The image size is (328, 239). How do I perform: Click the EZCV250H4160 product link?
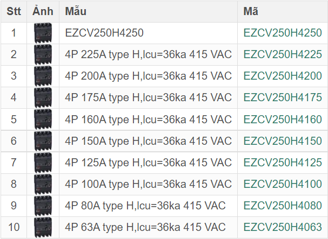(x=283, y=120)
